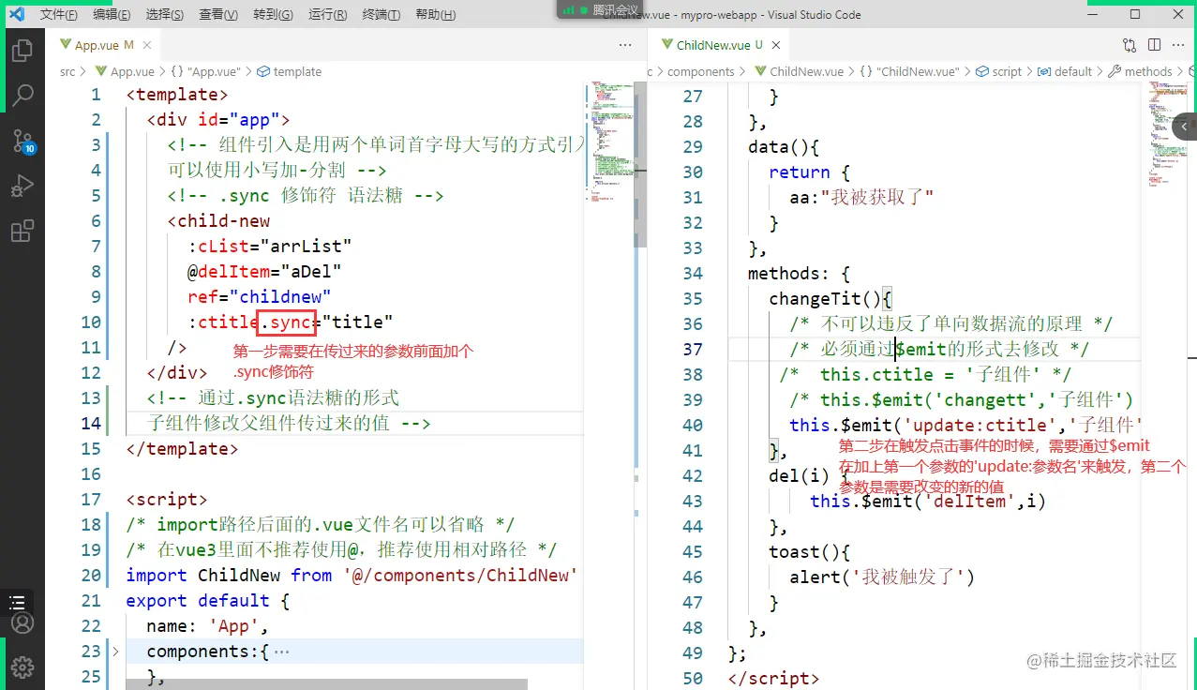Click the this.$emit('delItem',i) line
The width and height of the screenshot is (1197, 690).
tap(928, 501)
